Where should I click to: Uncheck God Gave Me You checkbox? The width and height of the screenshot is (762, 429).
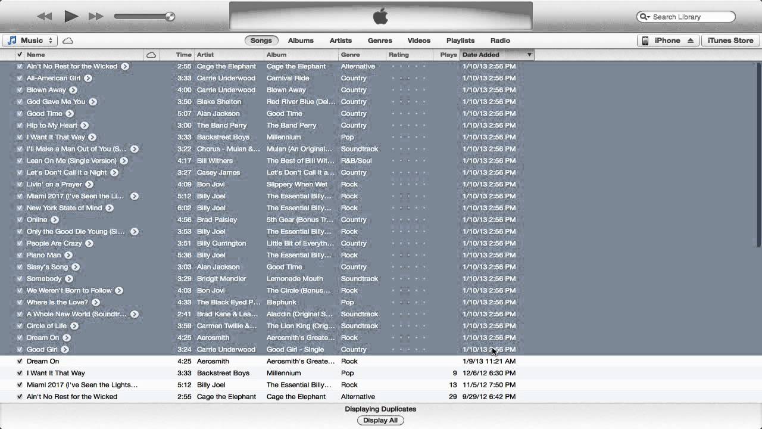pyautogui.click(x=20, y=102)
